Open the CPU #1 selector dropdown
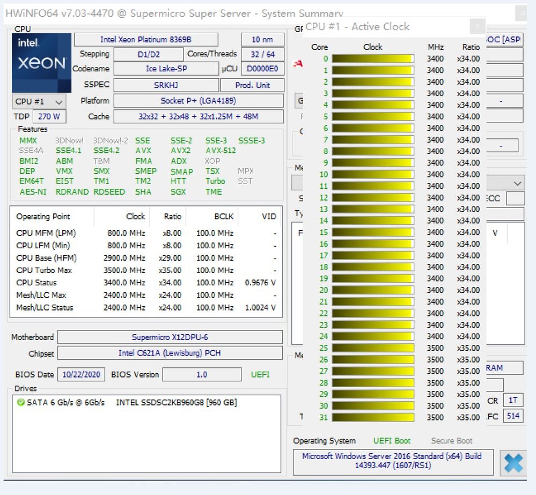Screen dimensions: 536x495 [39, 101]
